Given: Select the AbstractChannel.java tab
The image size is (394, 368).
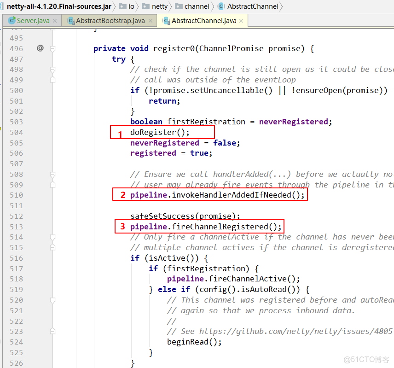Looking at the screenshot, I should point(203,21).
